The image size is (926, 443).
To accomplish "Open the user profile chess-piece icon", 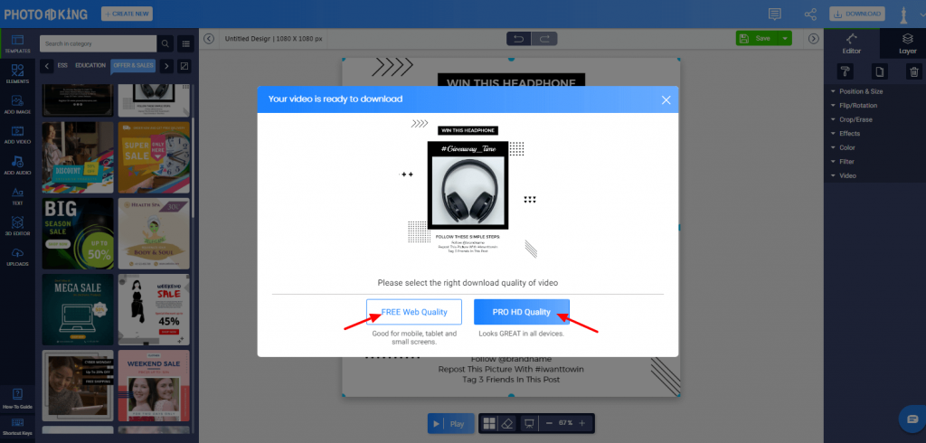I will (903, 15).
